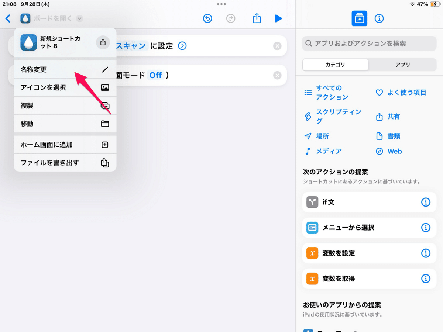
Task: Open the share sheet from the top toolbar
Action: point(257,18)
